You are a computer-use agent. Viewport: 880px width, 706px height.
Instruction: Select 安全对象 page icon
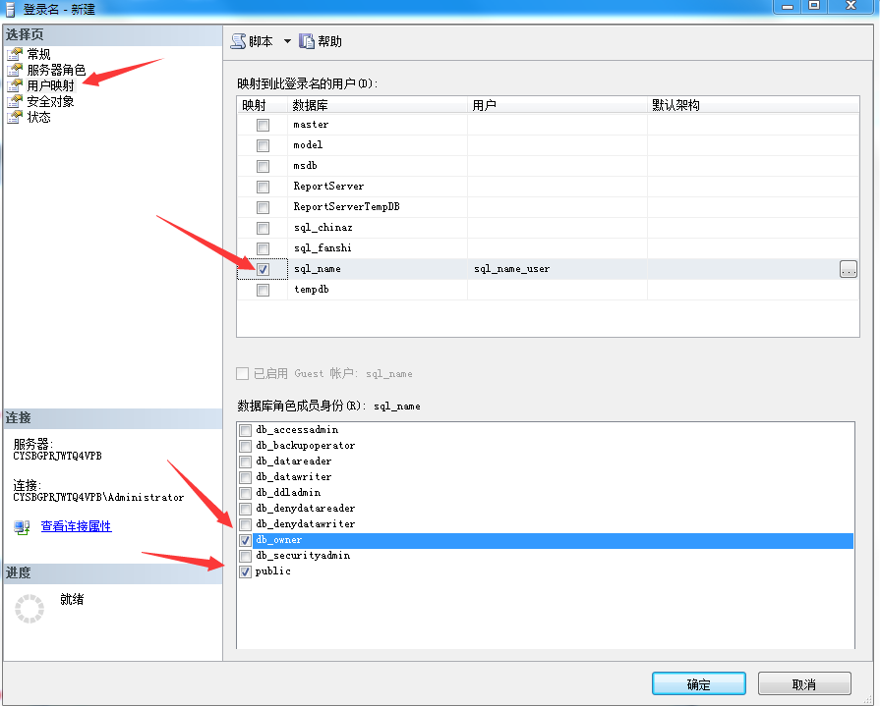(15, 101)
